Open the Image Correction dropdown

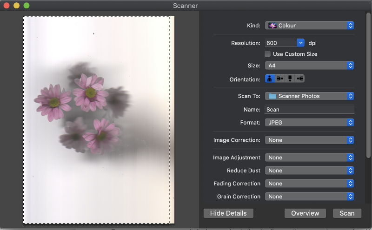(309, 140)
